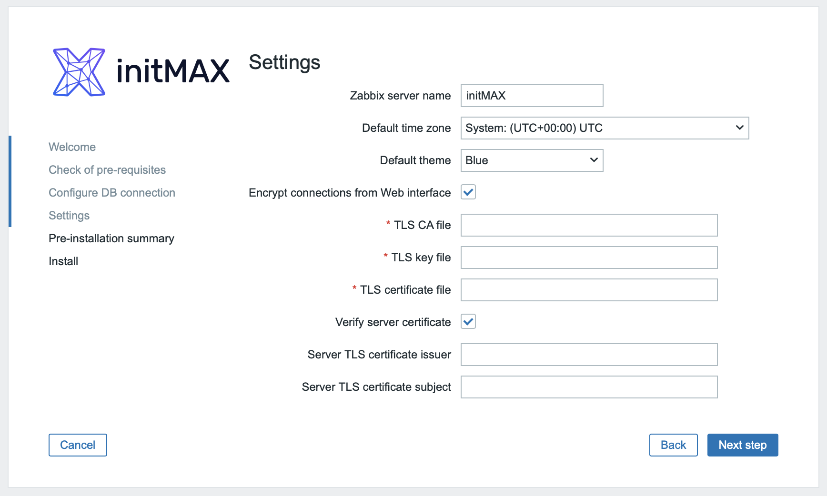Select Pre-installation summary step

point(111,238)
